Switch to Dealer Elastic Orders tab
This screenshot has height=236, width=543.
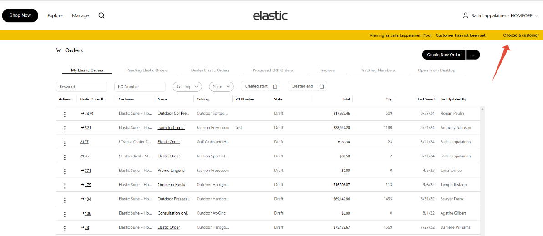(210, 70)
